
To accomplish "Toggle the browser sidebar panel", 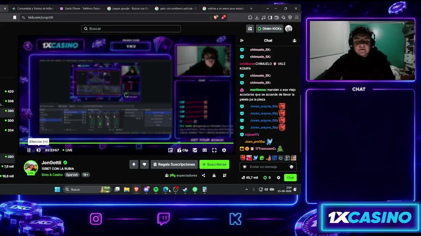I will tap(270, 17).
